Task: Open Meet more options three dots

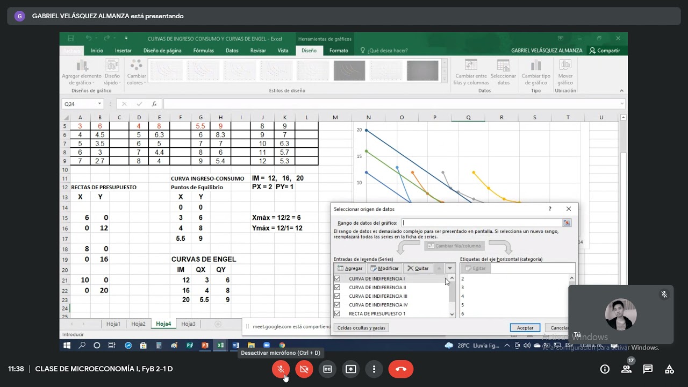Action: point(374,369)
